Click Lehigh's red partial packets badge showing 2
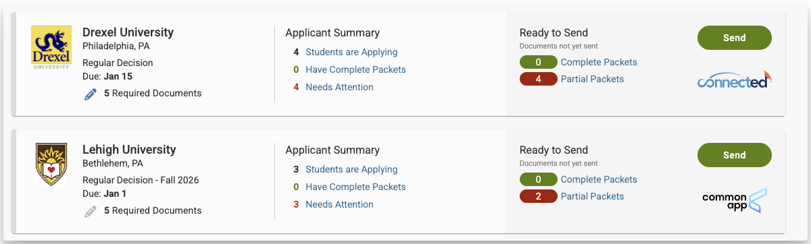The image size is (811, 244). coord(538,197)
